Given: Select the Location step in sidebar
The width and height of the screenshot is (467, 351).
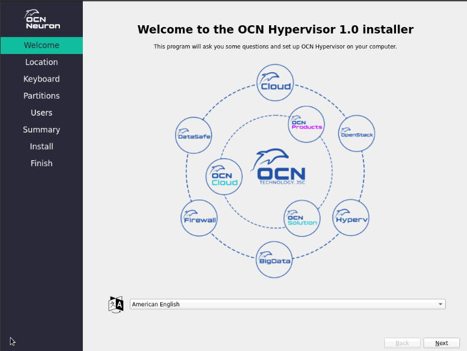Looking at the screenshot, I should [x=41, y=62].
